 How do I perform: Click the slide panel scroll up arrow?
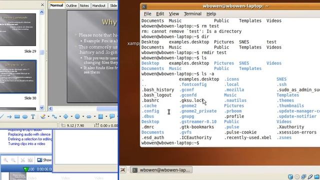[42, 12]
